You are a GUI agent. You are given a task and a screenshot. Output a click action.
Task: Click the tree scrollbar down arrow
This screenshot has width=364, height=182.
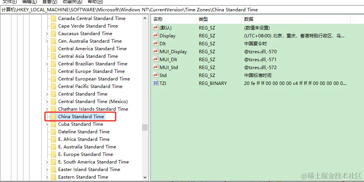coord(145,177)
